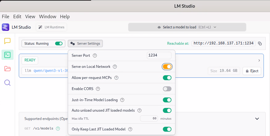Eject the loaded qwen model
Screen dimensions: 270x136
(x=252, y=71)
